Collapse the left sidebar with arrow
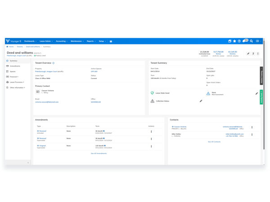270x202 pixels. 28,162
